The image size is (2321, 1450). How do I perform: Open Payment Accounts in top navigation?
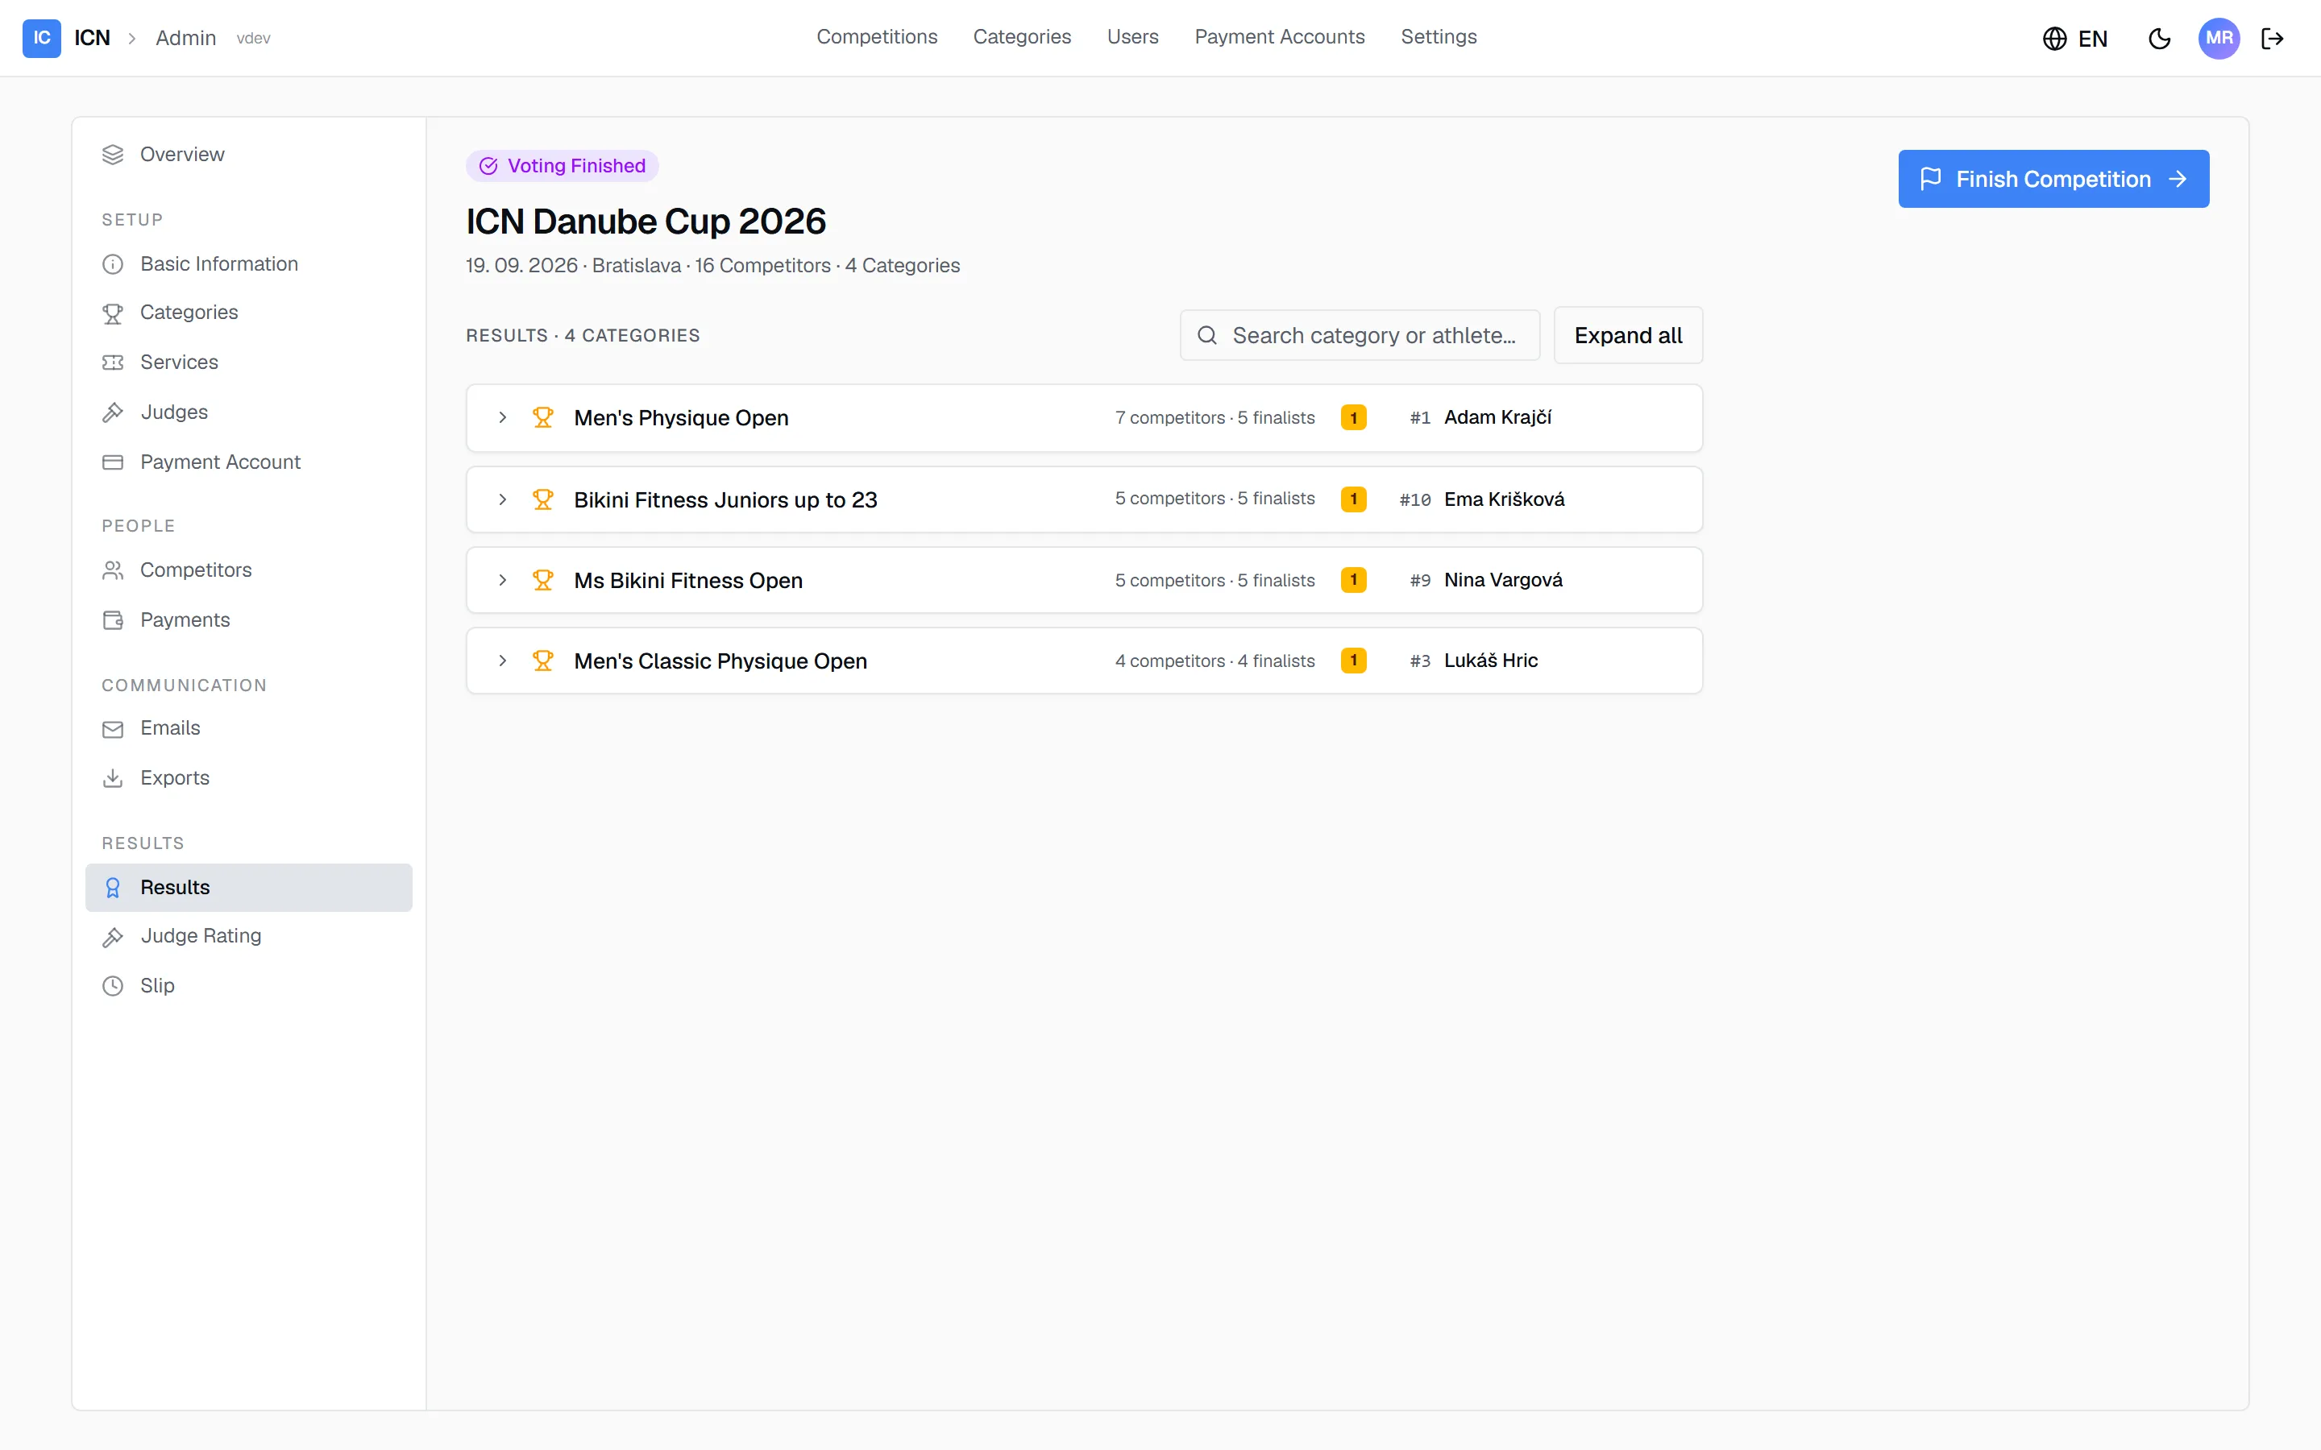click(1280, 36)
